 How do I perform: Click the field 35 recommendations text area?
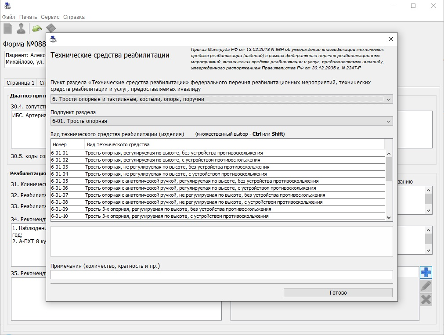click(116, 299)
